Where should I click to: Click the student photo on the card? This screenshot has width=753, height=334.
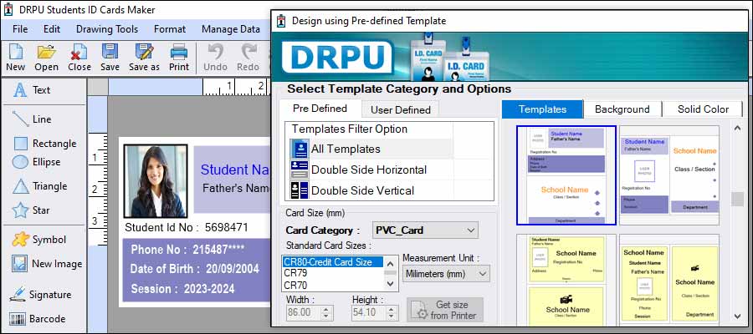[x=156, y=181]
